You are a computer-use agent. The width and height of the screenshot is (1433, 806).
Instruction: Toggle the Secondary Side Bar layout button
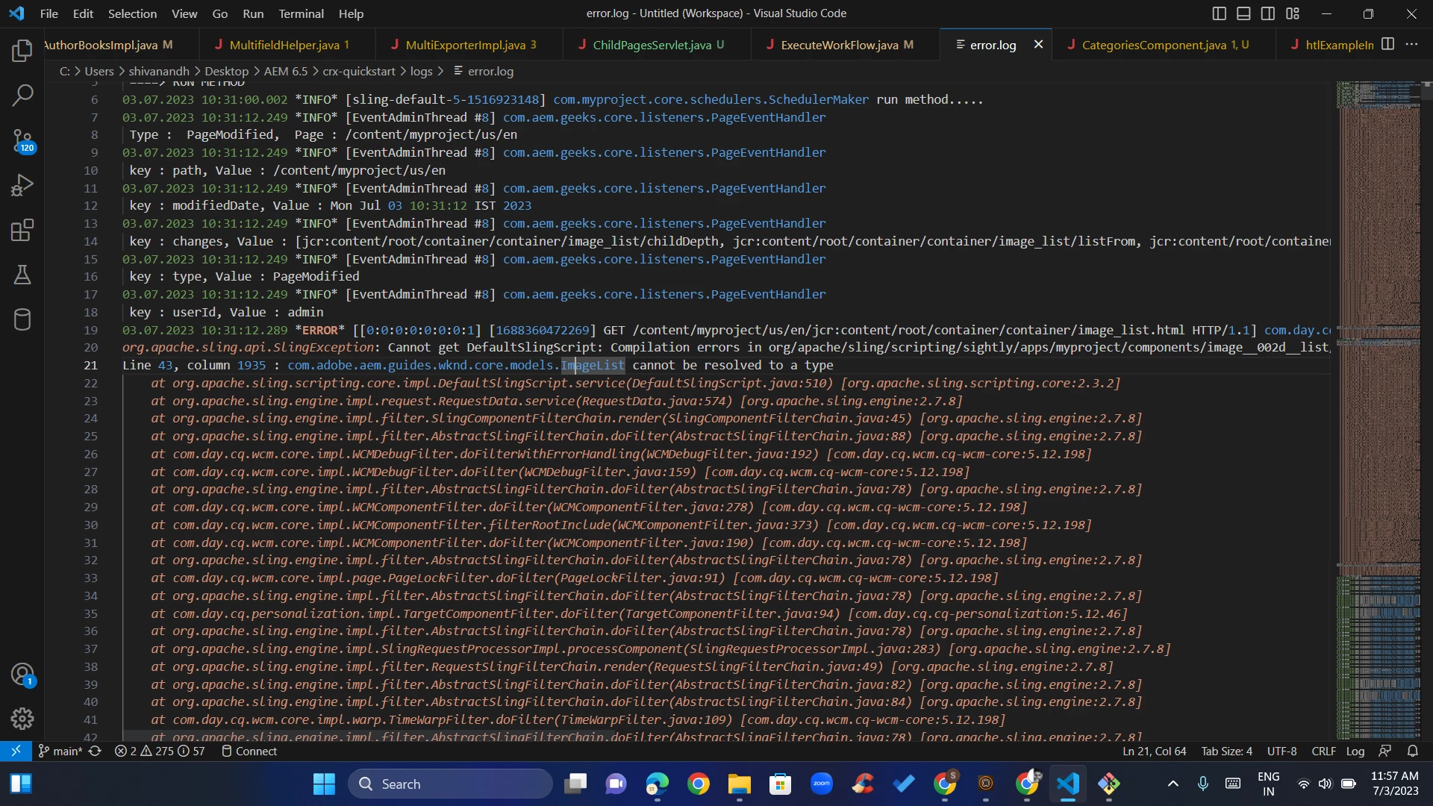click(x=1268, y=13)
